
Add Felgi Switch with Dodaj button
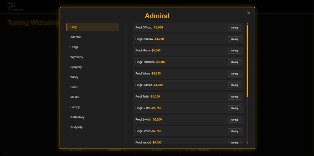pos(235,120)
